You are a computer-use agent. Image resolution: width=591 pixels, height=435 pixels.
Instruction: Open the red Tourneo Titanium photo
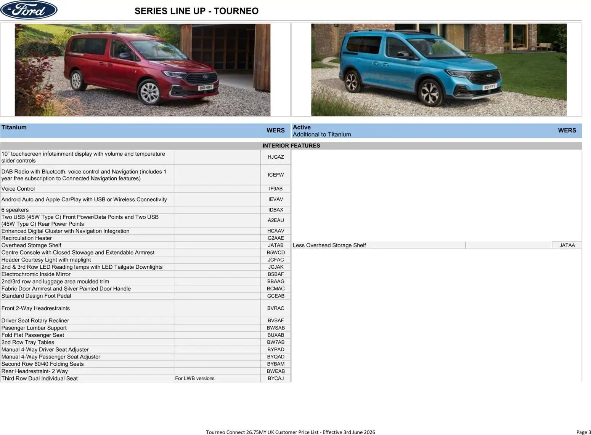[143, 70]
